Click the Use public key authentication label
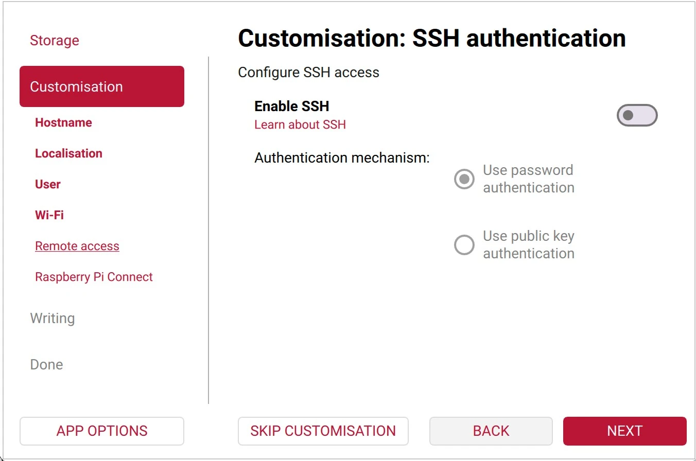 coord(529,244)
